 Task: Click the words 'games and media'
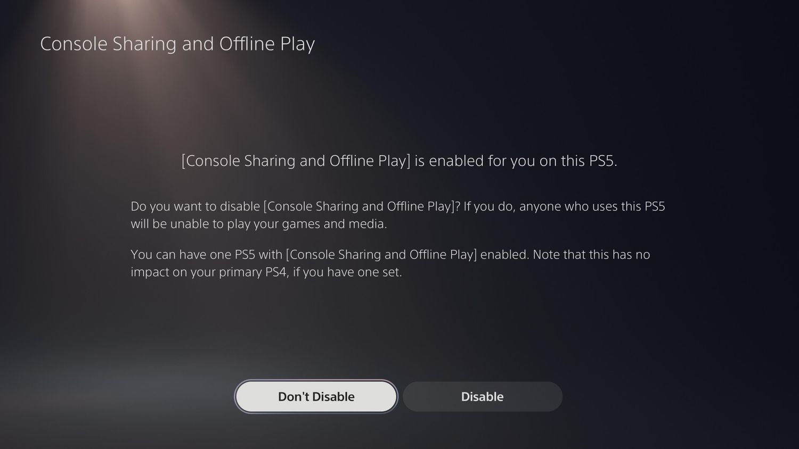[x=335, y=224]
